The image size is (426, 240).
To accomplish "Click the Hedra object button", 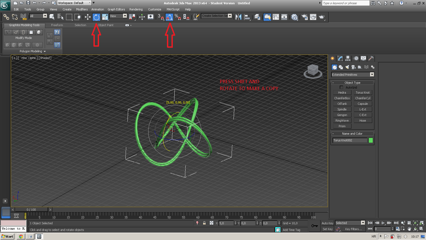I will [x=342, y=93].
